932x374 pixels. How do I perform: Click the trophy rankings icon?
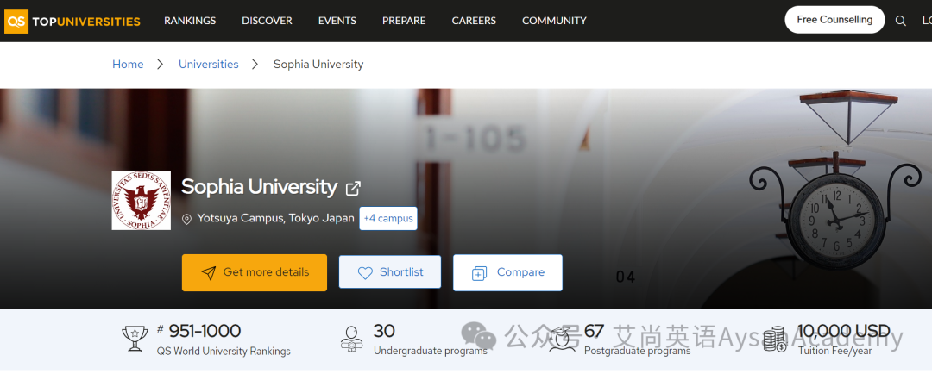tap(135, 339)
